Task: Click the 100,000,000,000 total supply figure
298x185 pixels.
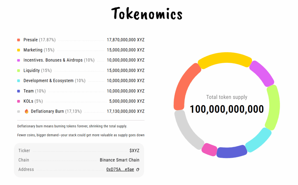Action: pos(227,109)
